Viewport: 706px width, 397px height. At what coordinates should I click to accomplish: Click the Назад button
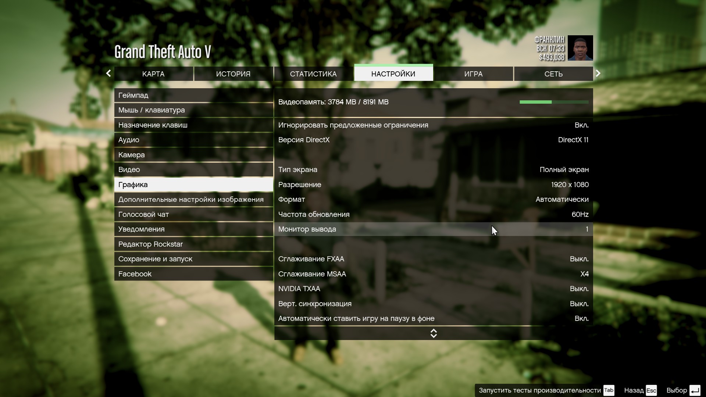click(640, 390)
